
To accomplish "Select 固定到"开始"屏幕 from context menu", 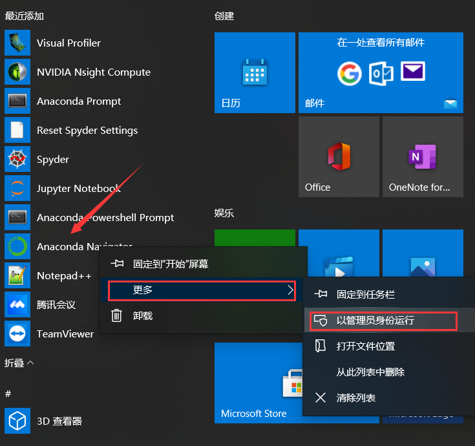I will point(204,264).
